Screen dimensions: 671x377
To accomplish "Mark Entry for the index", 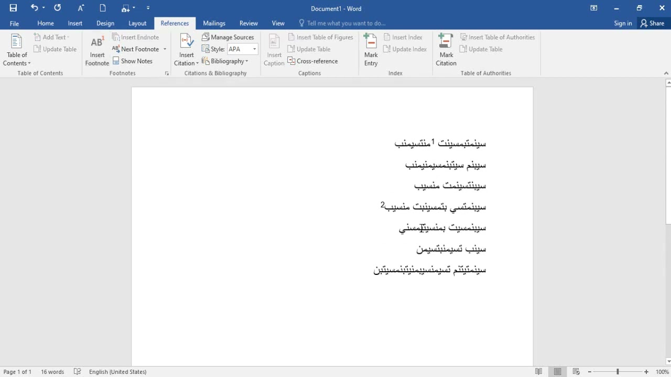I will [x=371, y=50].
